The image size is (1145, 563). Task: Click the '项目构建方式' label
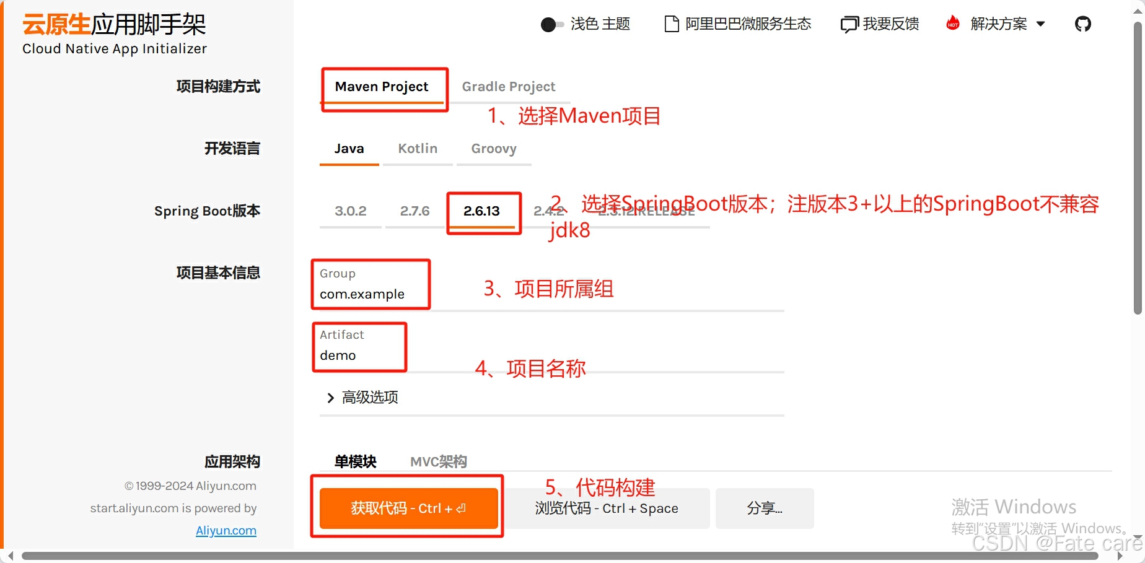(218, 87)
